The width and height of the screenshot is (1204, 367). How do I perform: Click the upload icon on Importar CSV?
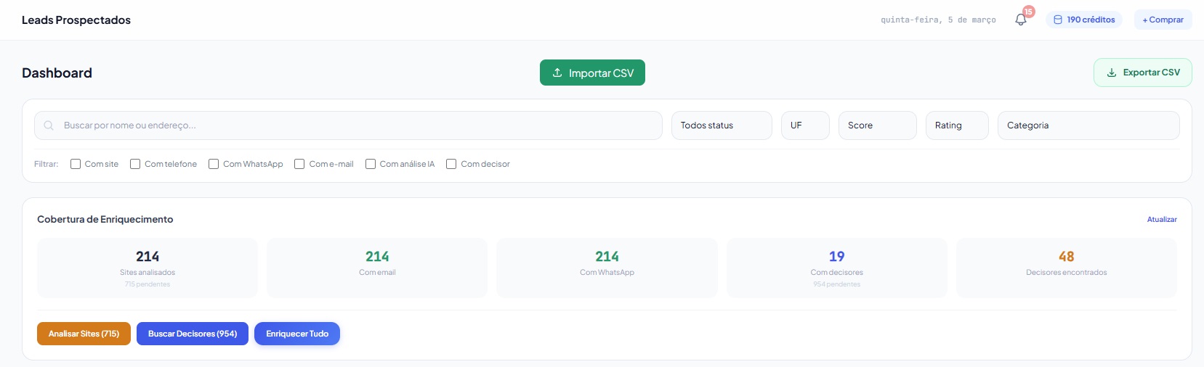[557, 73]
